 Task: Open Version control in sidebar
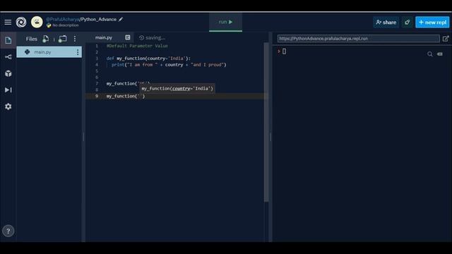tap(8, 56)
